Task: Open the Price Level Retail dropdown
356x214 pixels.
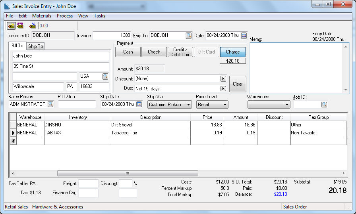Action: tap(212, 105)
